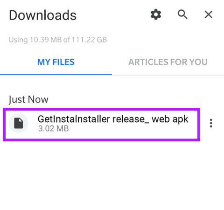Tap the Just Now section header

[28, 99]
